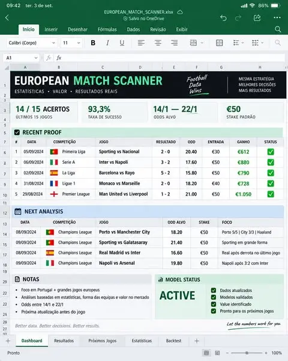Open the Revisão ribbon tab
This screenshot has width=288, height=361.
pos(158,29)
